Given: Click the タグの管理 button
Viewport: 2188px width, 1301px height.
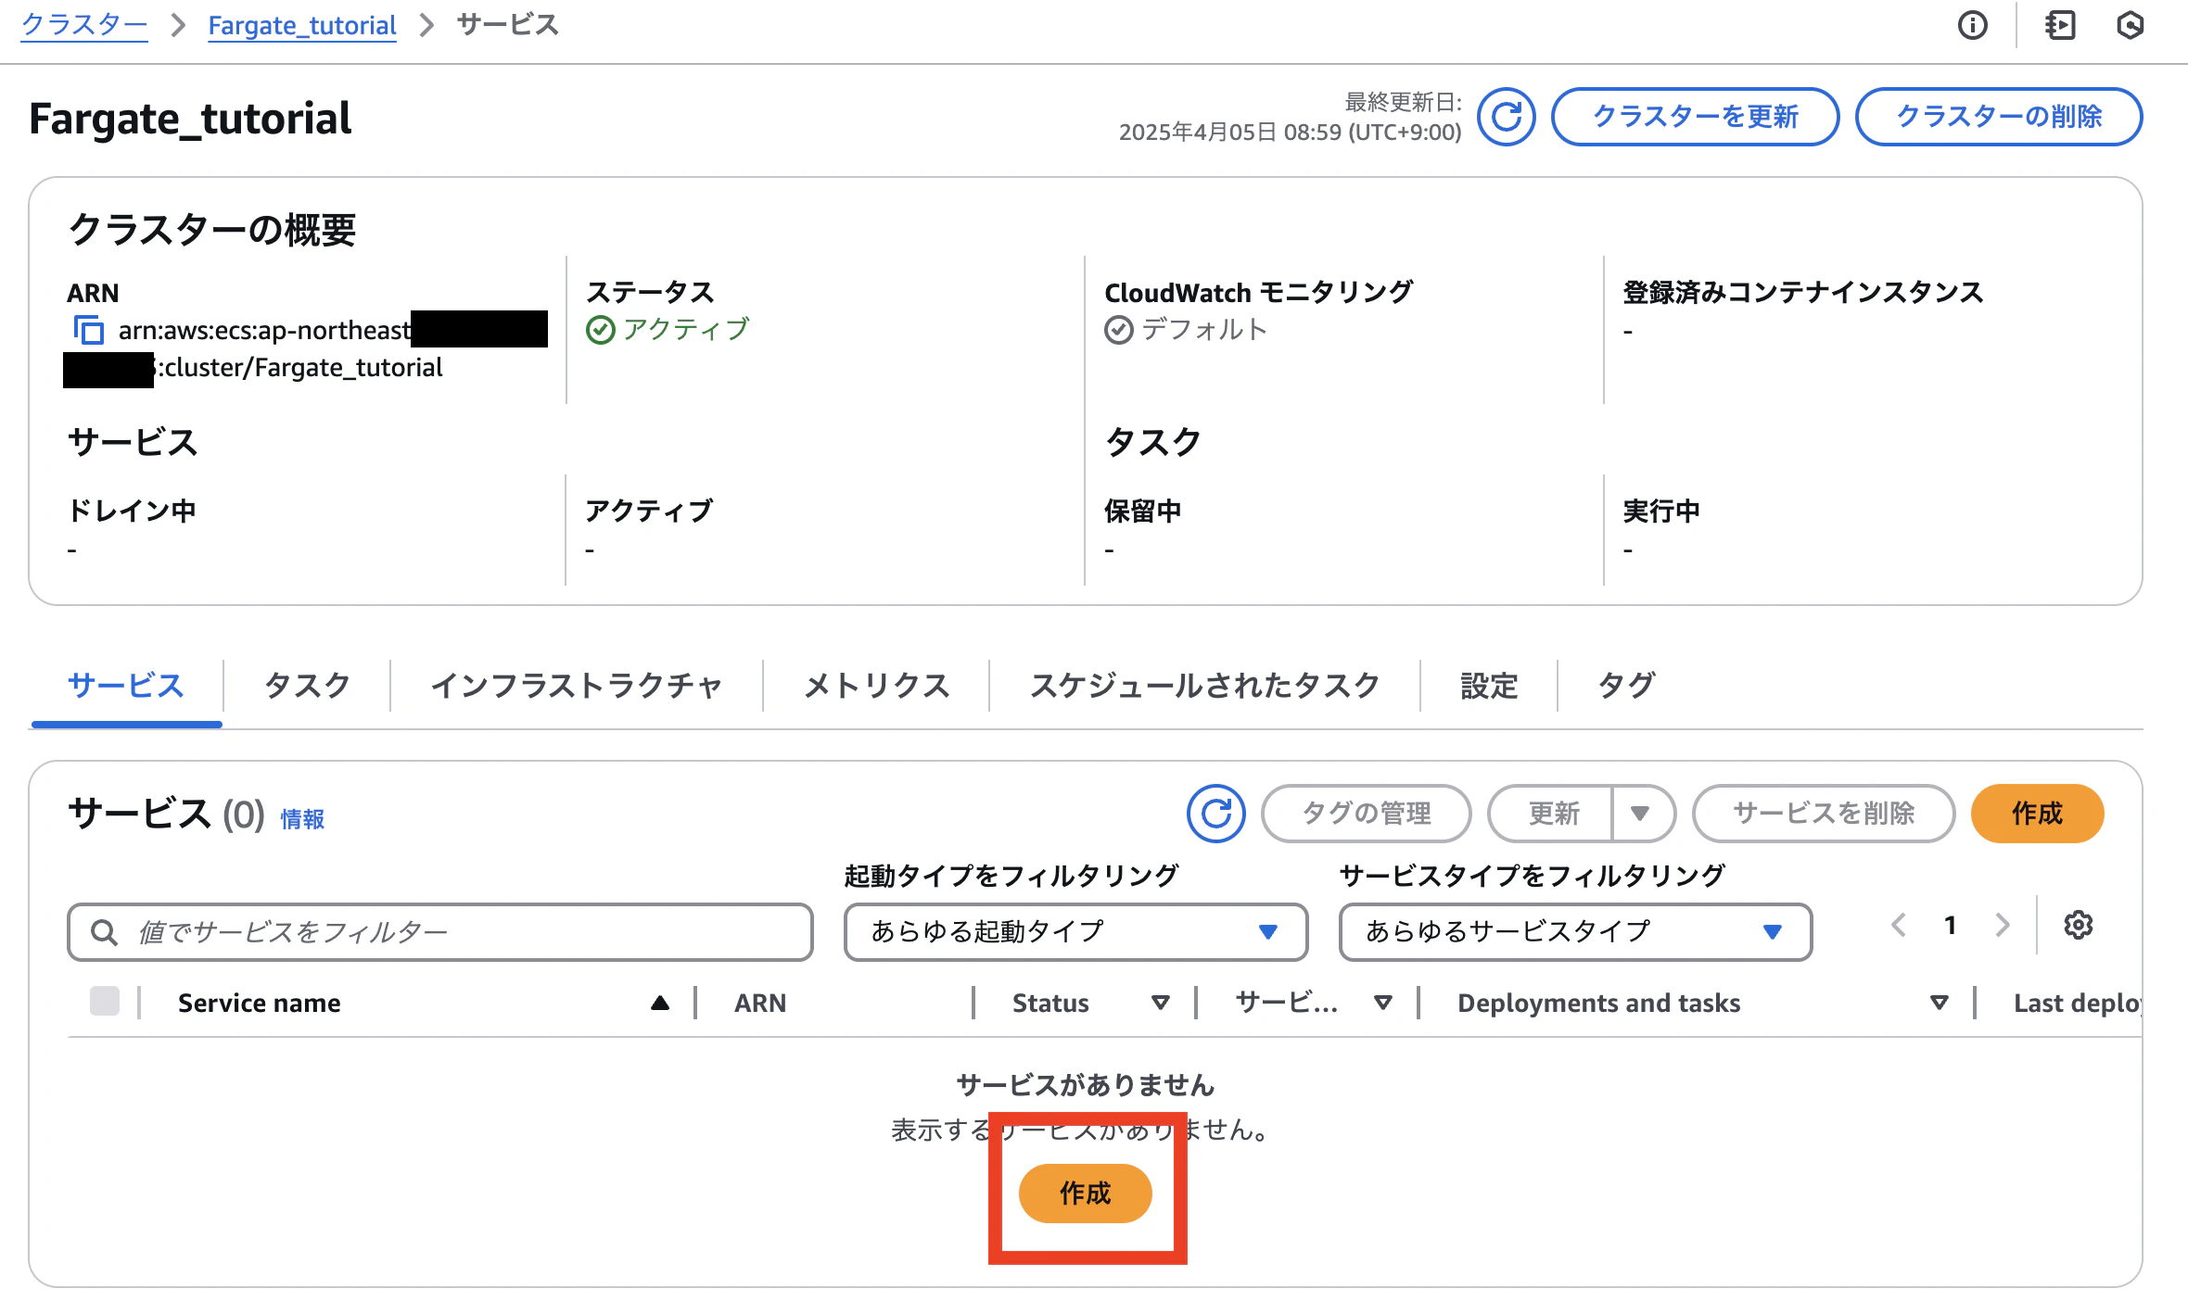Looking at the screenshot, I should (x=1367, y=814).
